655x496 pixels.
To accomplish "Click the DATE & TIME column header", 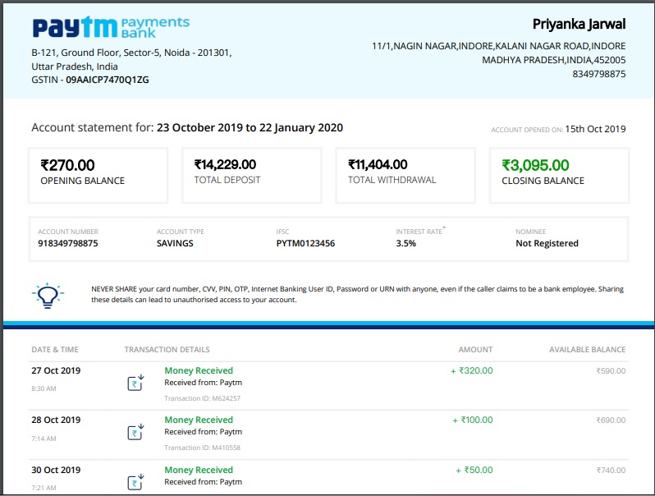I will point(55,349).
